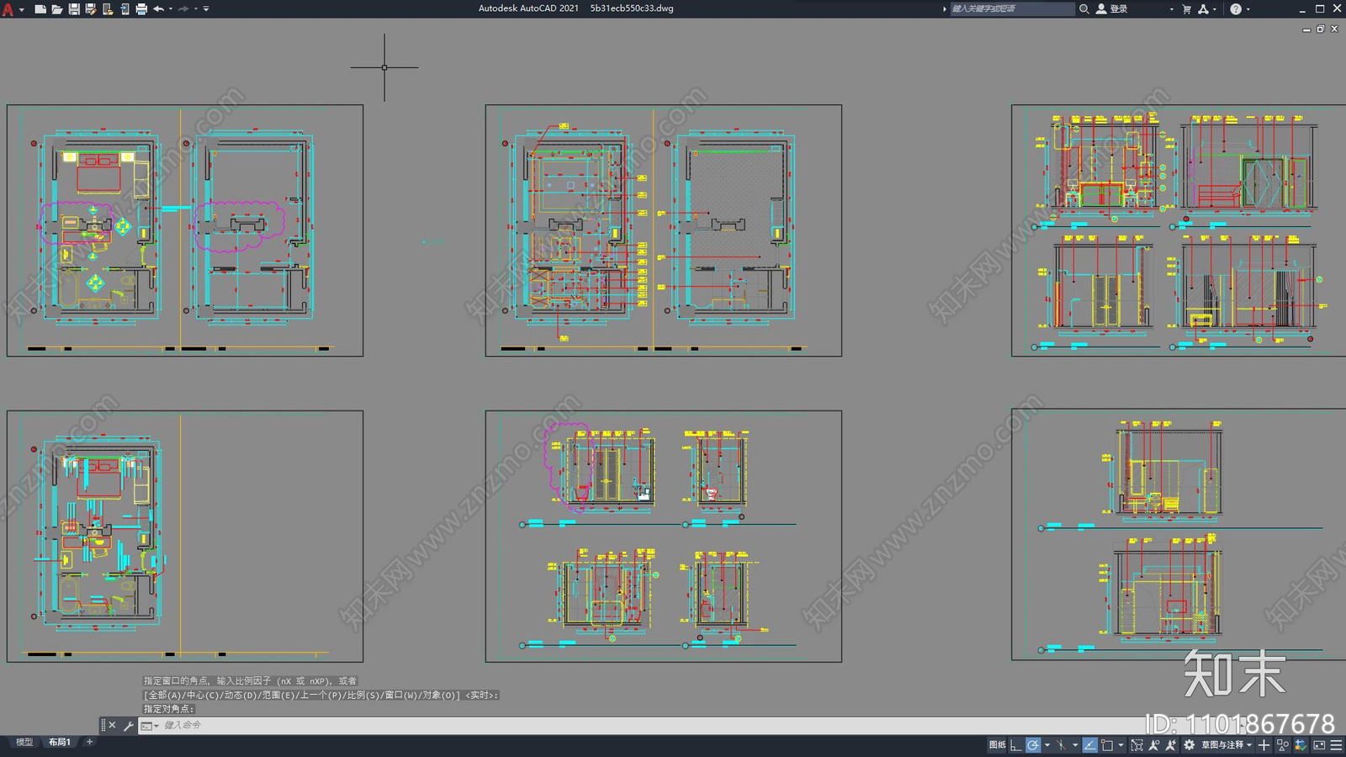Click the Autodesk A360 connect icon
Viewport: 1346px width, 757px height.
coord(1204,9)
